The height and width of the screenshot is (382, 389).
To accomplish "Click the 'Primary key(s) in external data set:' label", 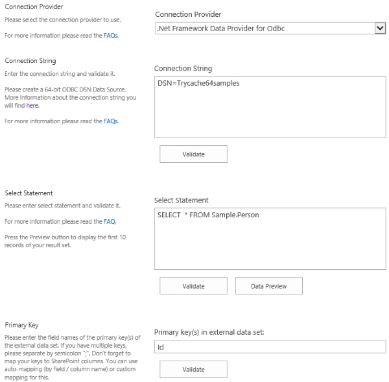I will click(207, 332).
